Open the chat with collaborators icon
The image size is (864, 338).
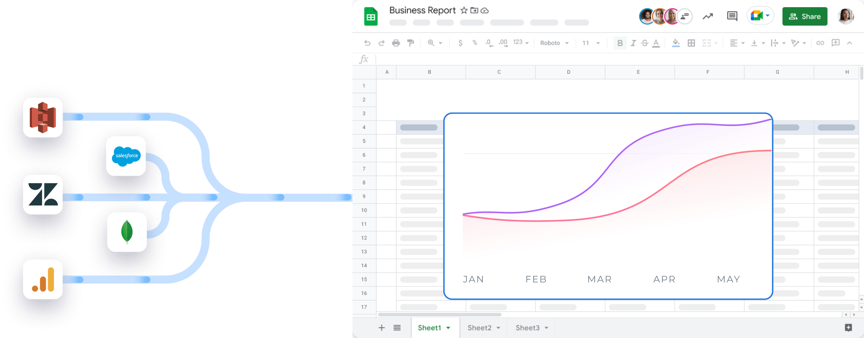tap(685, 16)
